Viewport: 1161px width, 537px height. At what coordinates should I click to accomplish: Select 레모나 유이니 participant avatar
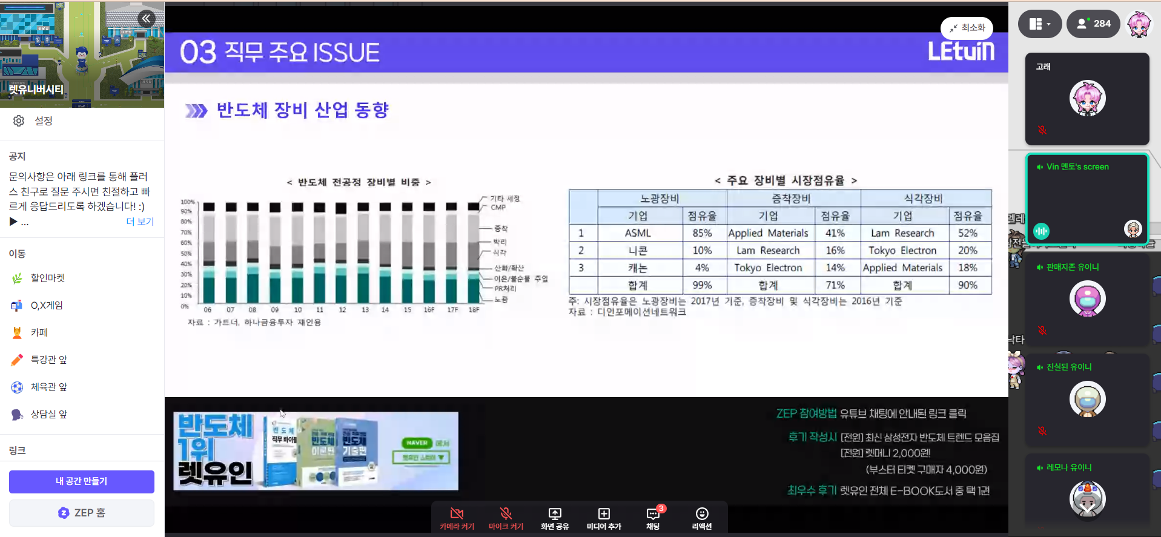coord(1087,499)
